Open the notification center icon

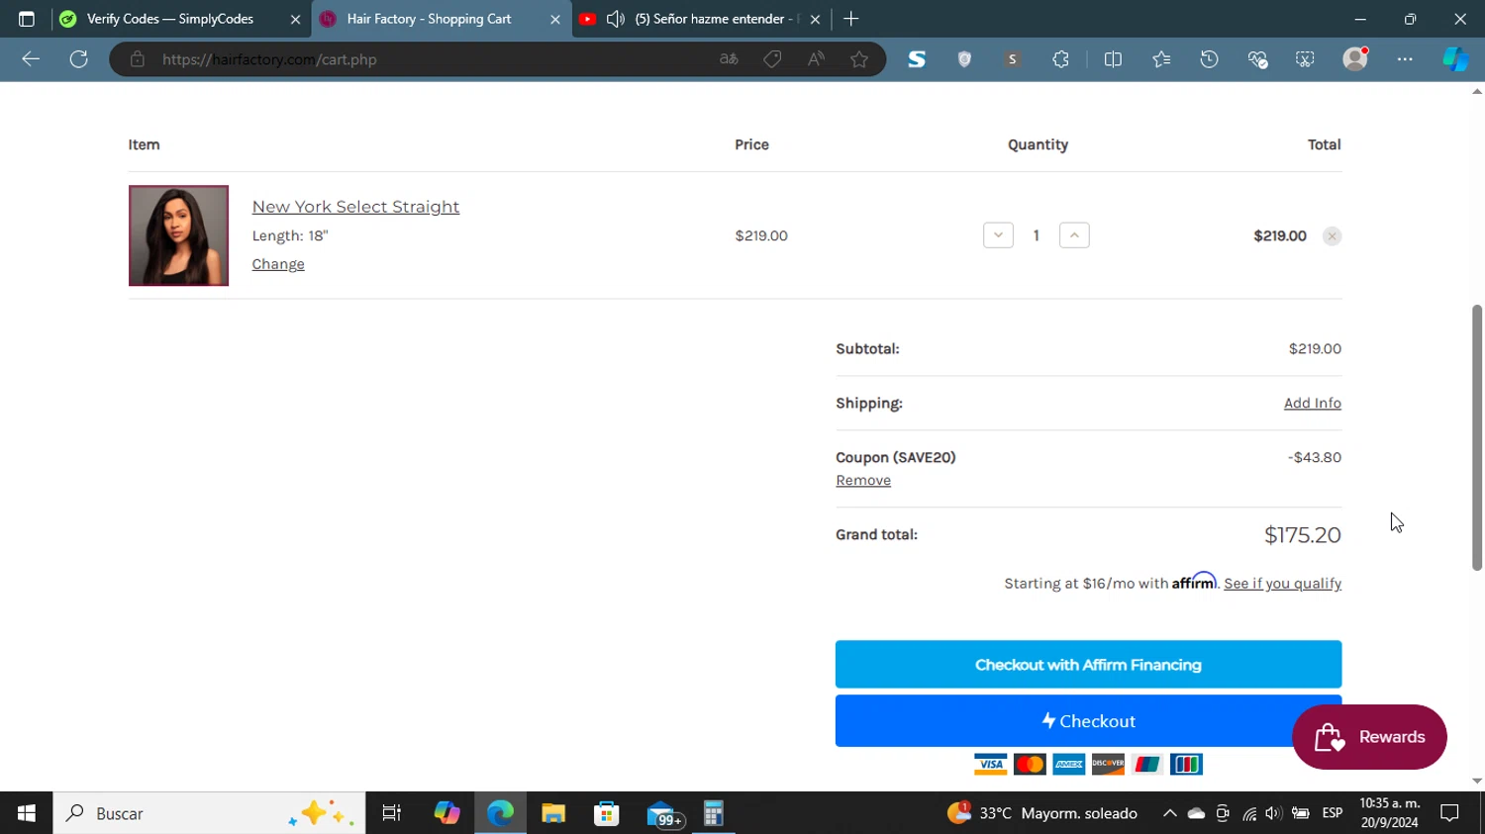1449,813
